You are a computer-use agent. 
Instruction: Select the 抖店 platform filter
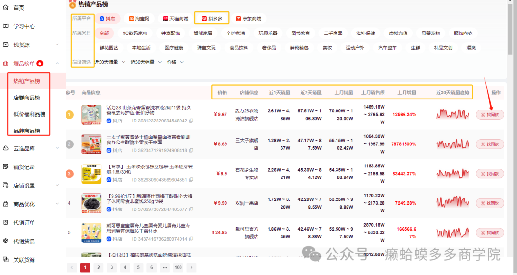[x=108, y=19]
